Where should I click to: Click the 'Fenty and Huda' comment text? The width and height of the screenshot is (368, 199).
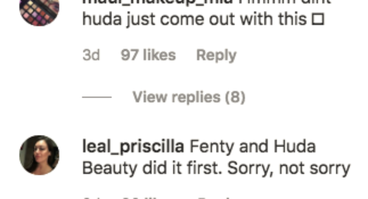253,147
